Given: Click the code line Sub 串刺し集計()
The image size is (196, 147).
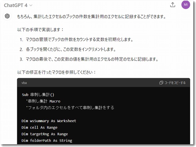Looking at the screenshot, I should click(38, 95).
